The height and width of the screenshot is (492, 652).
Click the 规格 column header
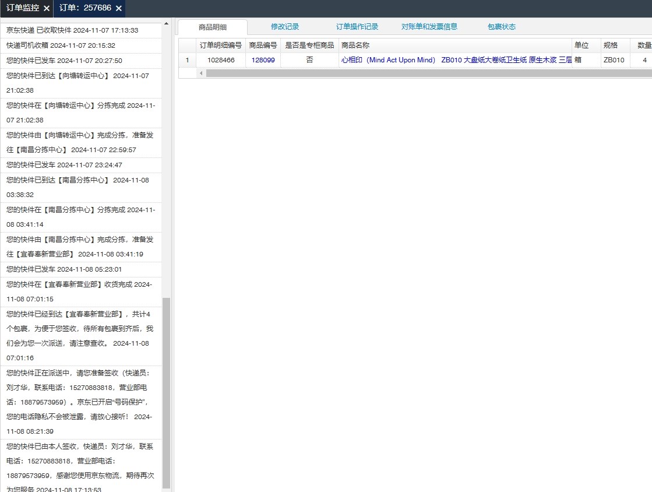[615, 45]
